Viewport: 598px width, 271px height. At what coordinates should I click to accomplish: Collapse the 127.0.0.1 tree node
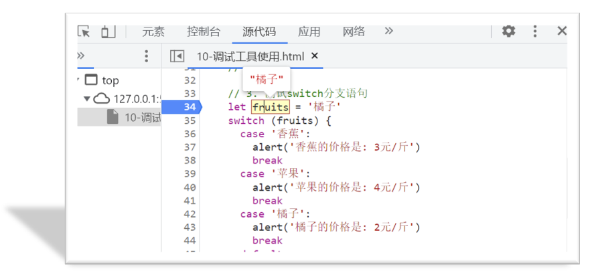click(87, 99)
